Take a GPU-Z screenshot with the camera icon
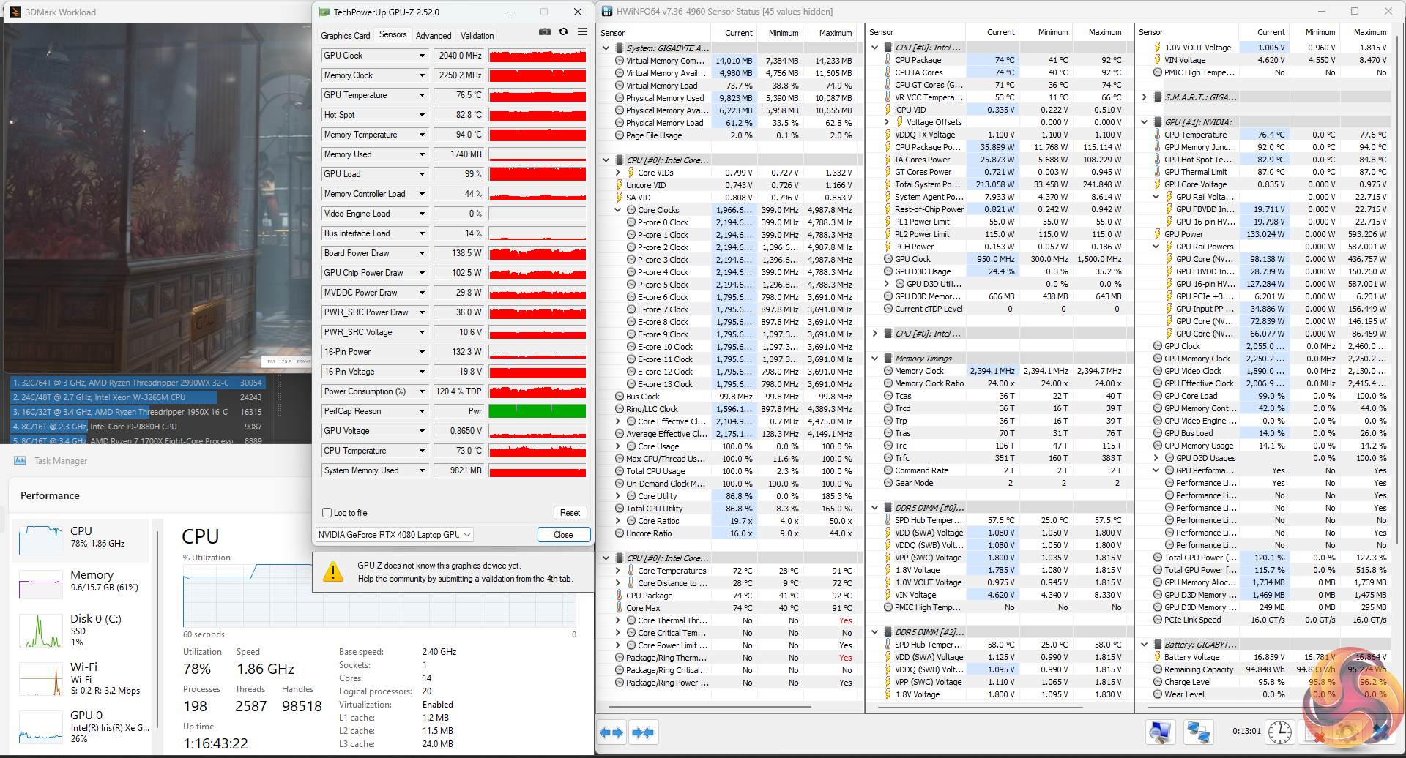This screenshot has height=758, width=1406. tap(545, 32)
